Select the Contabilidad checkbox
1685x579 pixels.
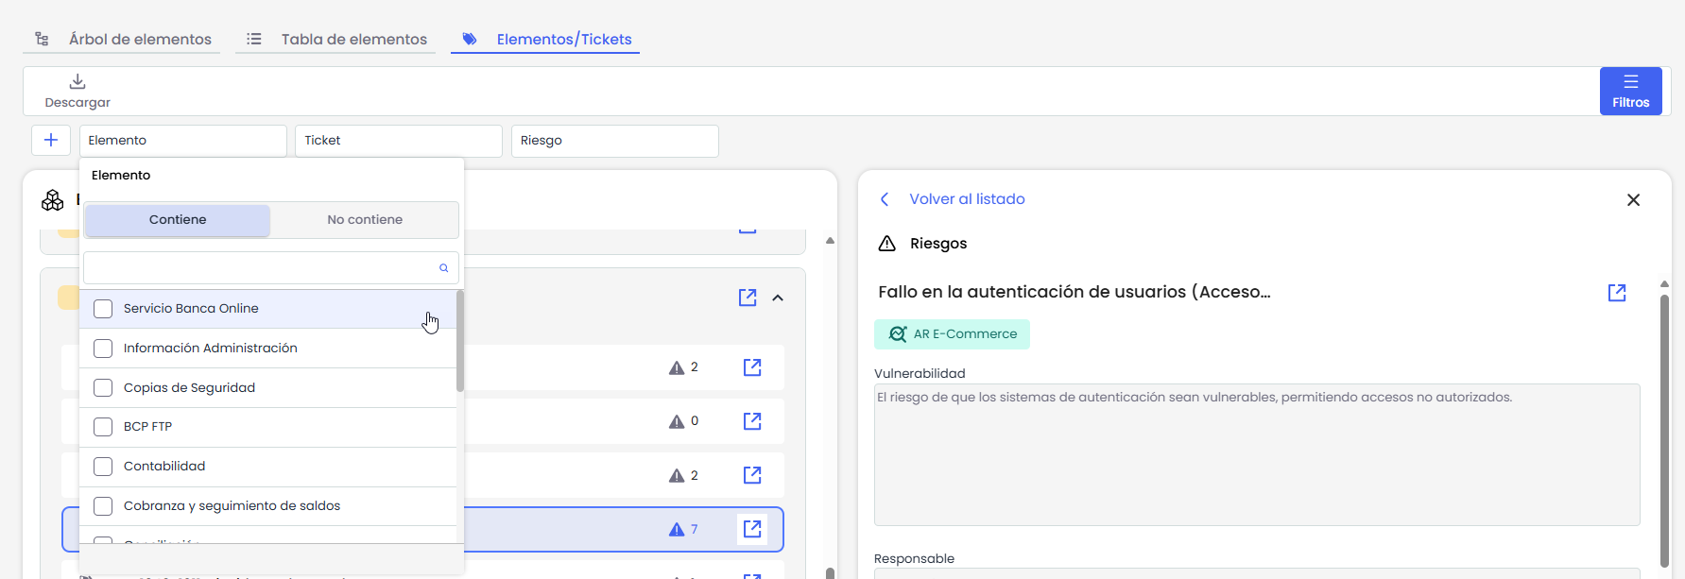click(x=103, y=467)
